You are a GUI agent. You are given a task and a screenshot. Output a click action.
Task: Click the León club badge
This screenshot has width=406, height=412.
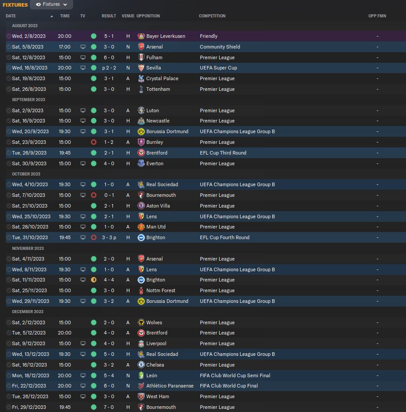[x=141, y=375]
